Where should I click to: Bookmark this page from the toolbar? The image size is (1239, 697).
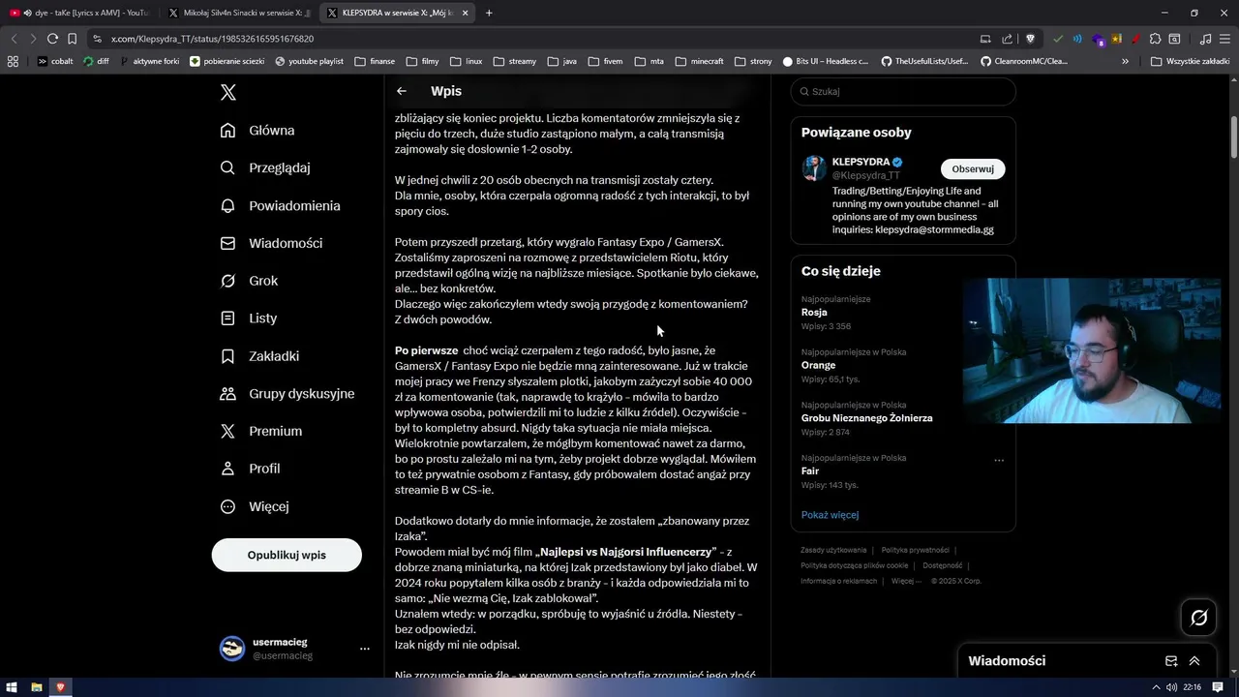click(x=72, y=39)
